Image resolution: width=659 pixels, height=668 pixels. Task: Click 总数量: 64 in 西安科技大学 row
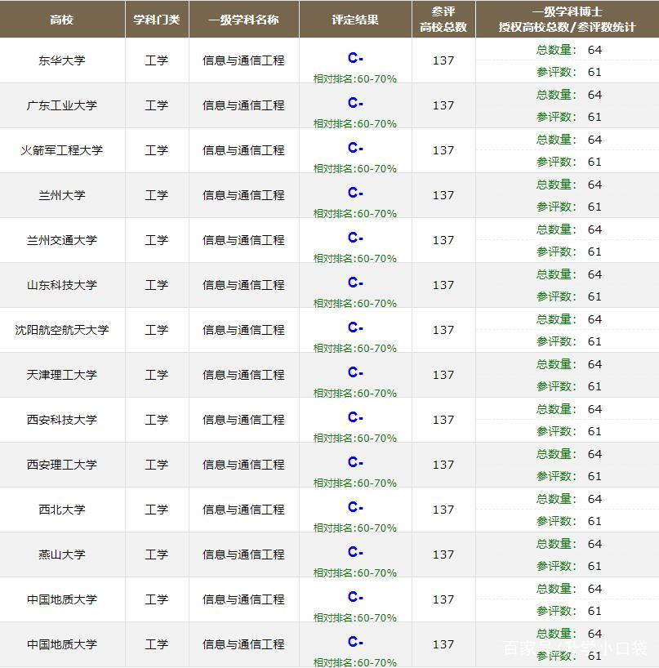click(x=568, y=409)
